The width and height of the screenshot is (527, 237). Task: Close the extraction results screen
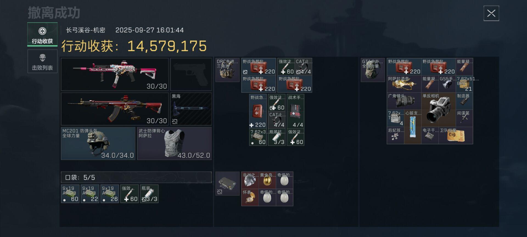[x=491, y=13]
